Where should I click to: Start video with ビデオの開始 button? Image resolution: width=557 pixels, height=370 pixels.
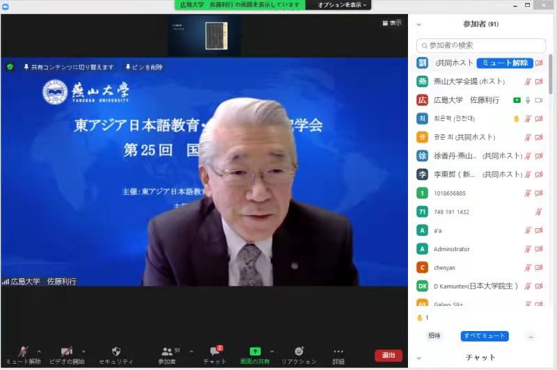(67, 352)
